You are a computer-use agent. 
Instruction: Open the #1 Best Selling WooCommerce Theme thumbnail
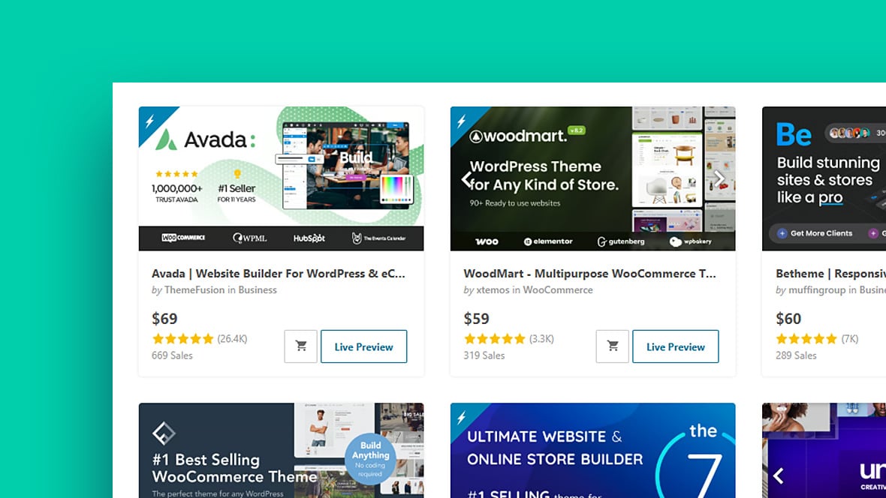tap(281, 451)
